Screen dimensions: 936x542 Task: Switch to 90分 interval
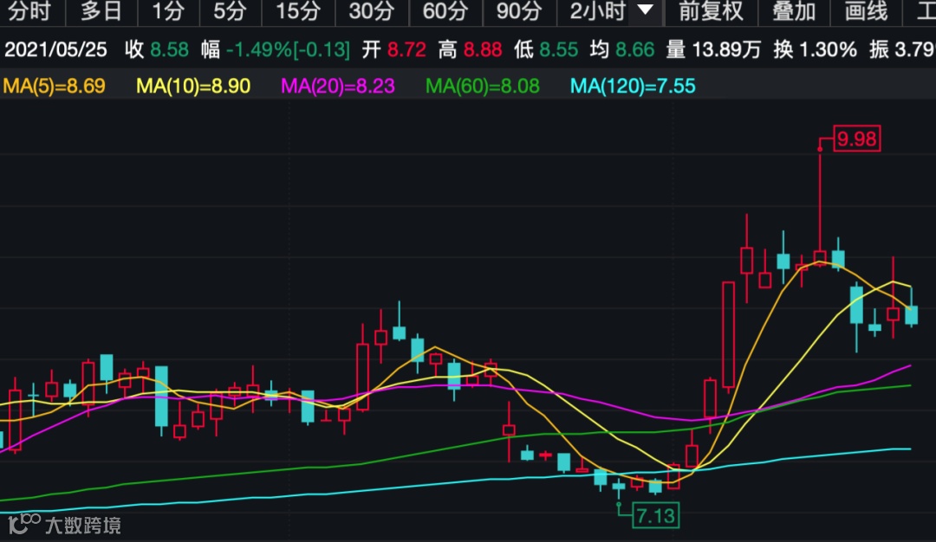point(519,11)
